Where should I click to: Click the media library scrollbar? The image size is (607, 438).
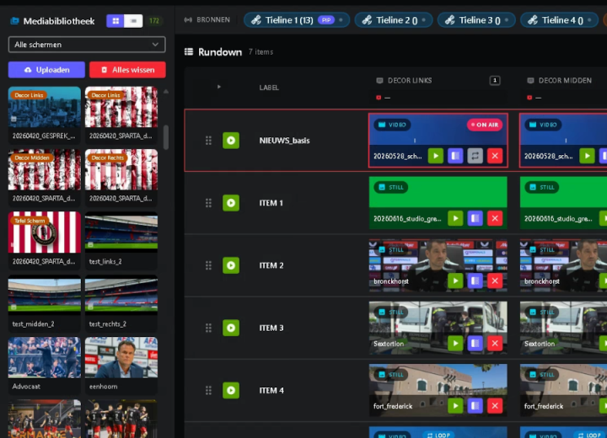[166, 137]
